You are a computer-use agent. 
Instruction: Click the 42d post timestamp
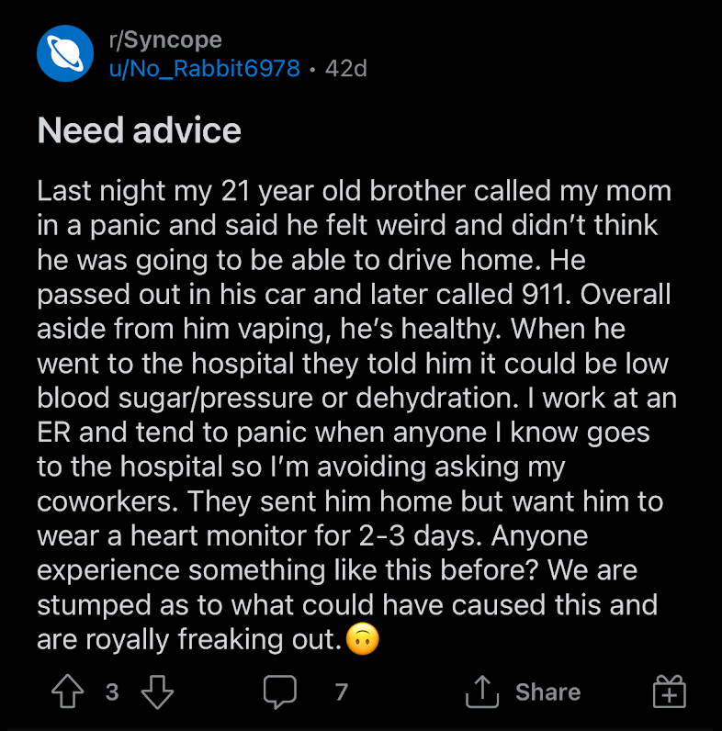click(x=346, y=69)
